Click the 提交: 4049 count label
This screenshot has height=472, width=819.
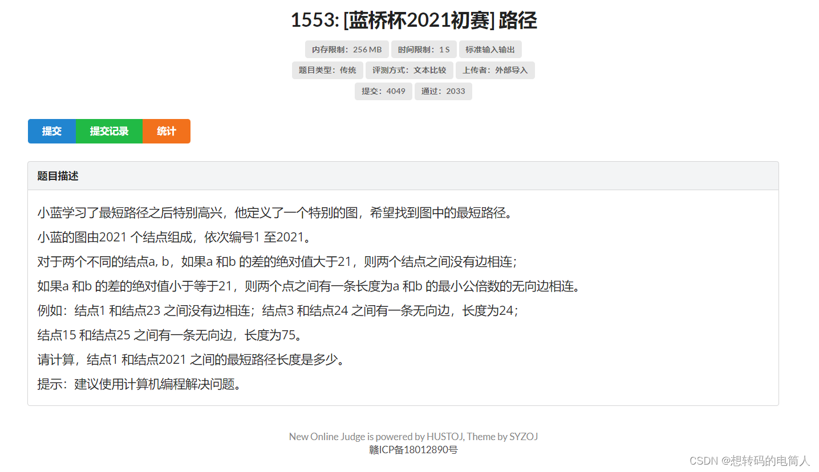383,91
